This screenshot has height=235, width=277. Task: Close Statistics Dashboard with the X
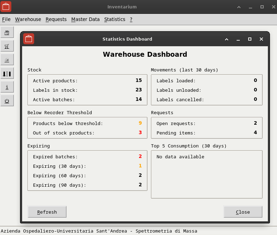[x=261, y=39]
